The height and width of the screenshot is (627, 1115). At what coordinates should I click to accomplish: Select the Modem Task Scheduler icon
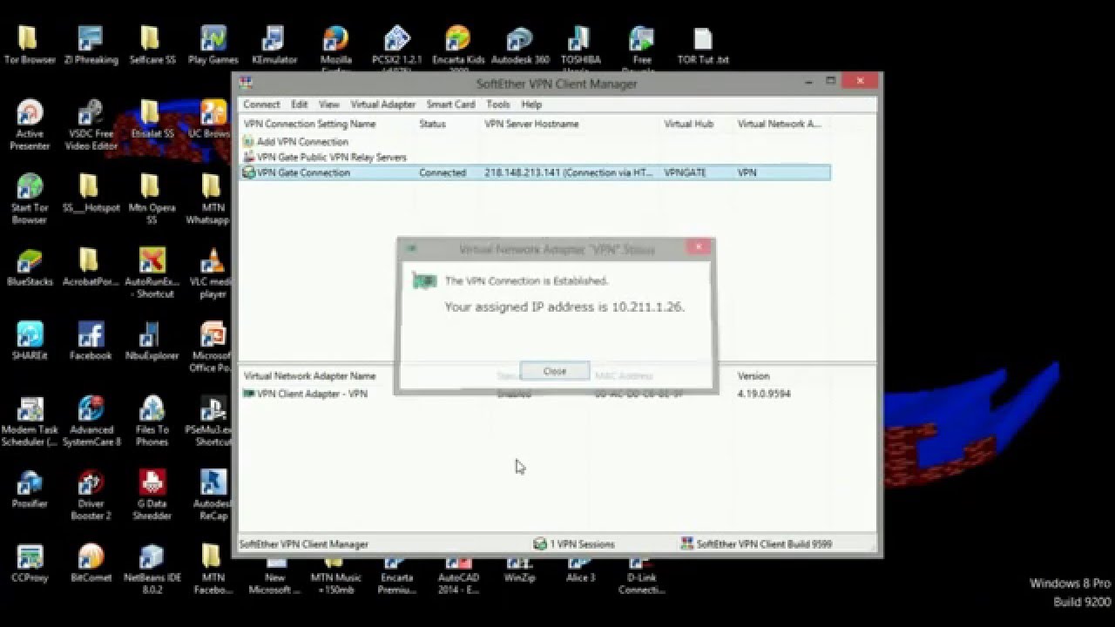pos(30,421)
